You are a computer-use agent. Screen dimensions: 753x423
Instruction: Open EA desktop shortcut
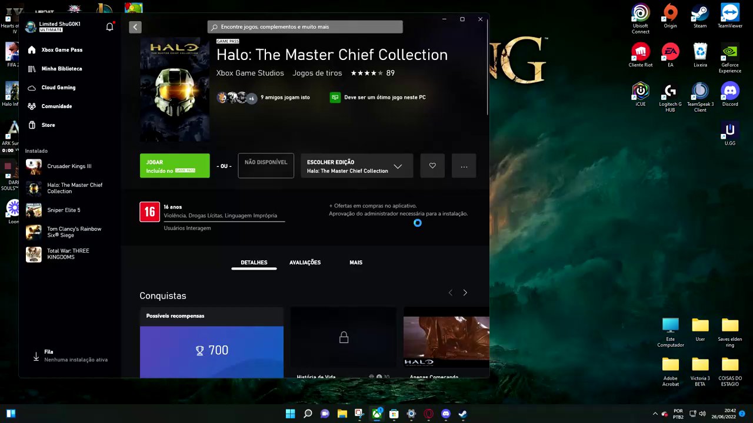click(670, 55)
